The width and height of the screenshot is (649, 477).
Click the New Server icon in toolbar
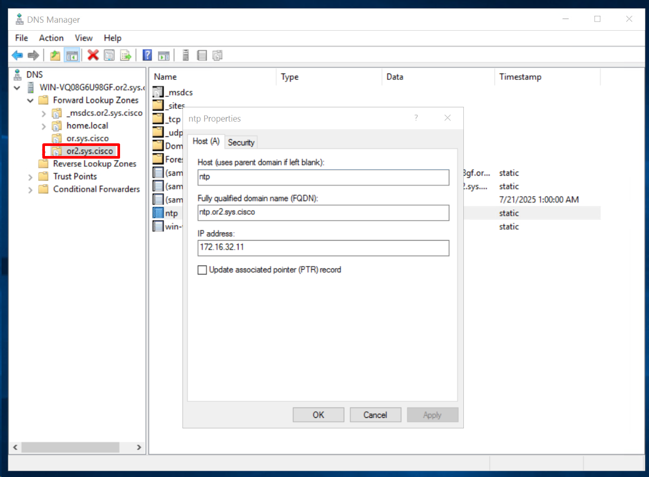tap(186, 55)
